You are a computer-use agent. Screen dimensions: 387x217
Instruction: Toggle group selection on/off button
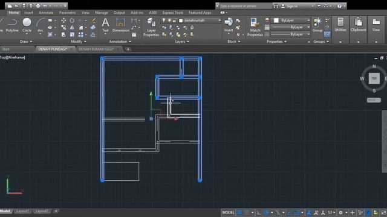pos(327,34)
